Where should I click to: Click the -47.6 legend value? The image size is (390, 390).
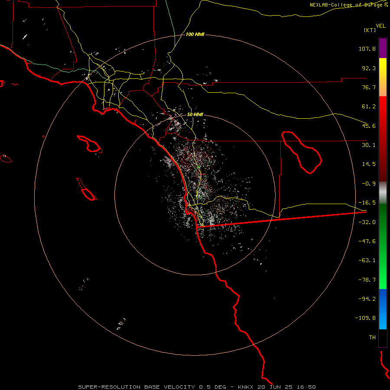(367, 241)
